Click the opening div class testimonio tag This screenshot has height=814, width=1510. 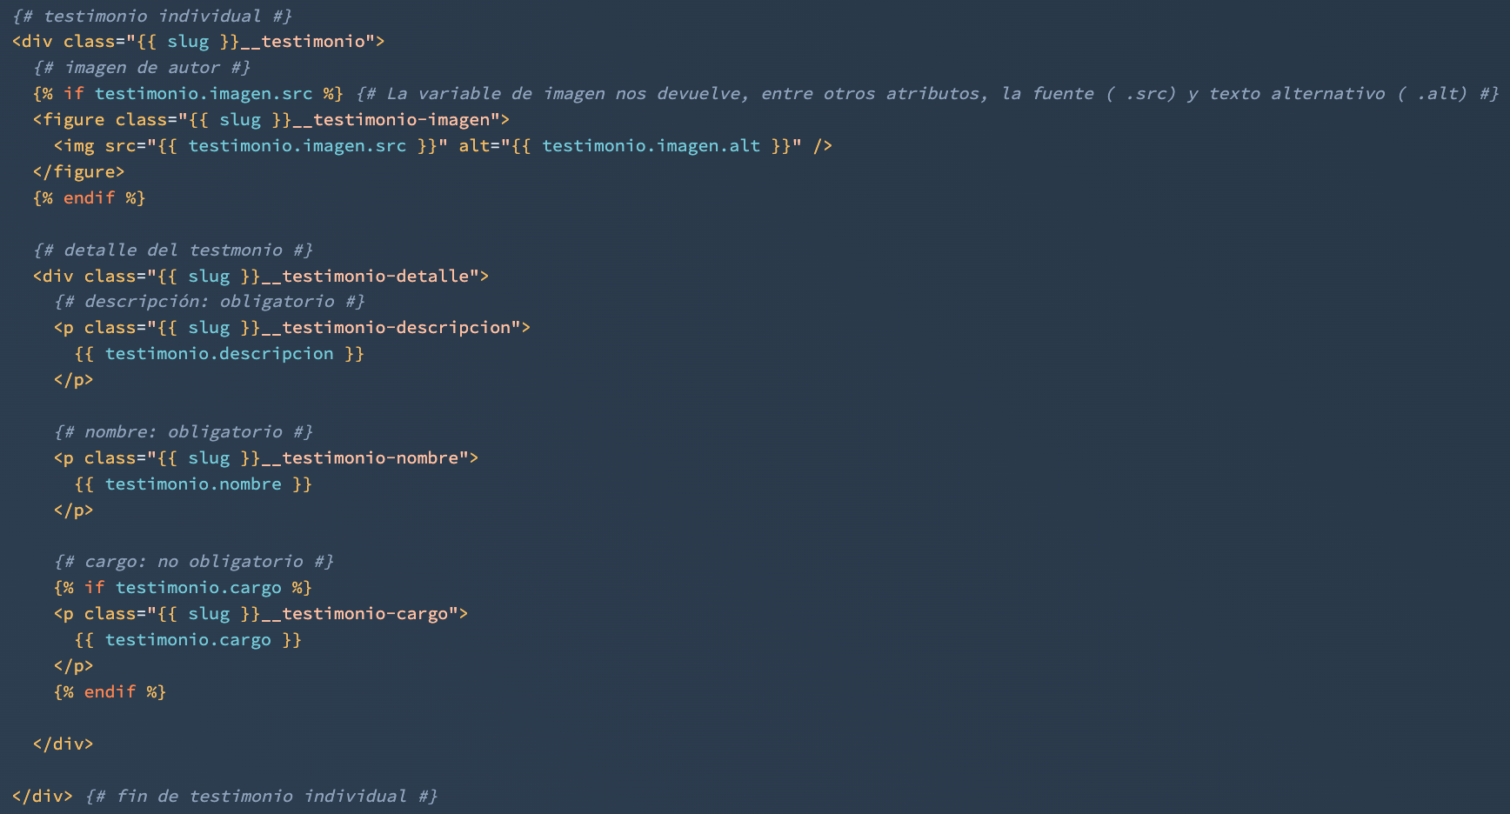(198, 42)
